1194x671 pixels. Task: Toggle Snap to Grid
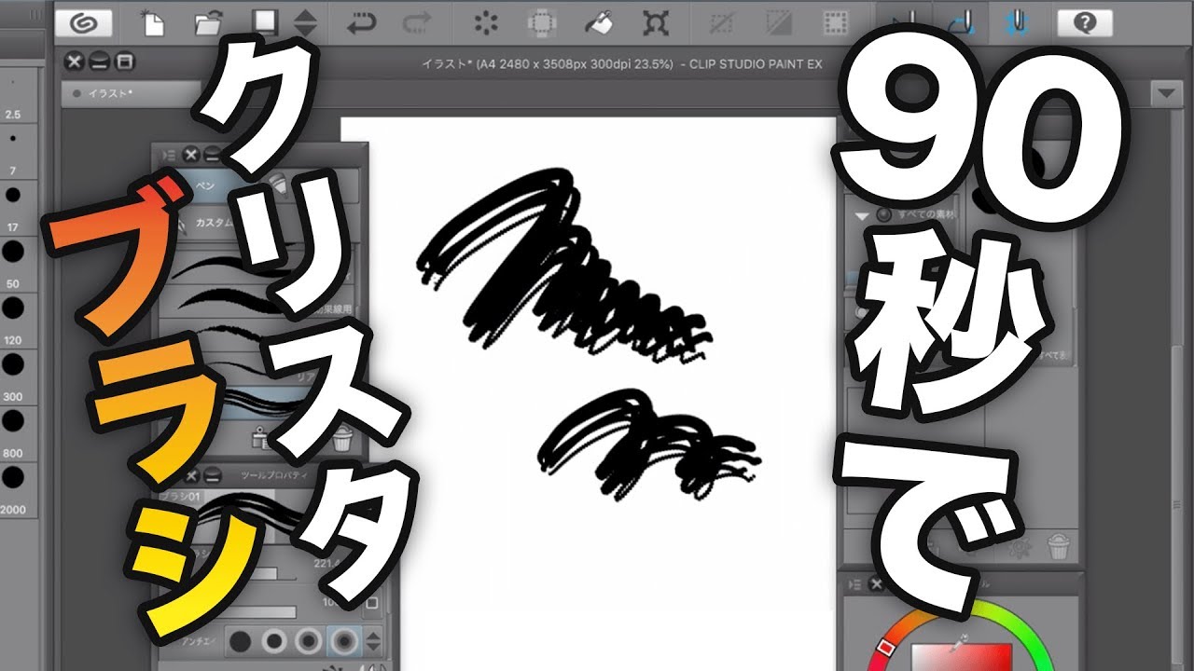tap(1017, 21)
